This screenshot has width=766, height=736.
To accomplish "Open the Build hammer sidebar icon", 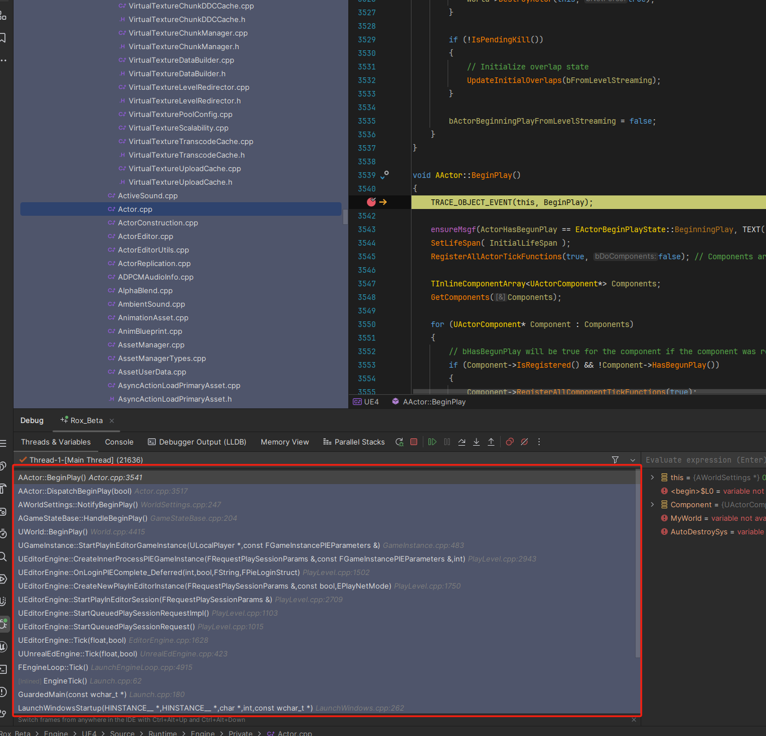I will [x=3, y=489].
